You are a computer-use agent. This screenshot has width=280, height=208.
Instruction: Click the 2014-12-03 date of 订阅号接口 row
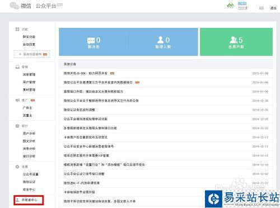[x=260, y=174]
